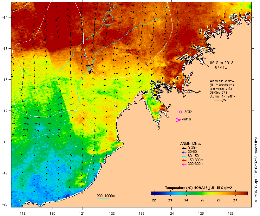This screenshot has height=216, width=260.
Task: Click the temperature color bar
Action: [199, 193]
